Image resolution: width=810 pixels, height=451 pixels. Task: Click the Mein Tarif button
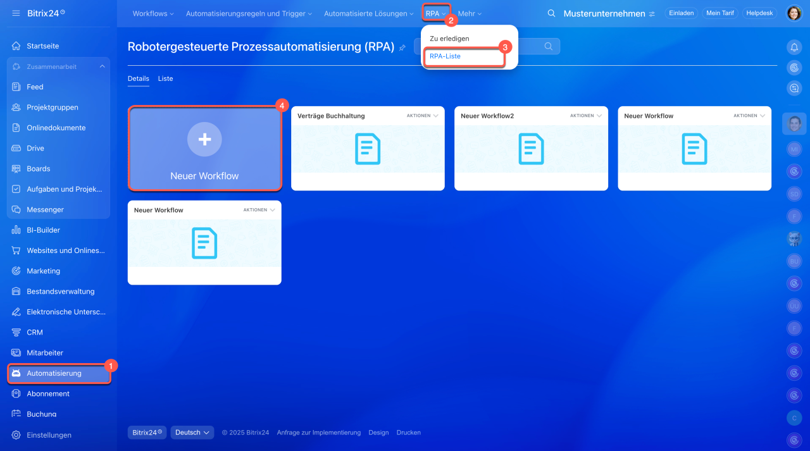click(720, 13)
